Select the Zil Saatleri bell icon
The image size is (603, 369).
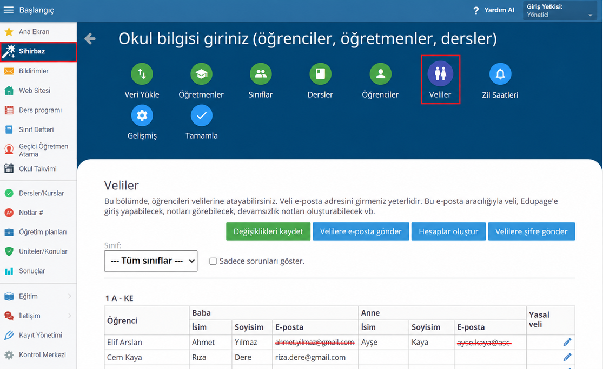click(x=500, y=74)
